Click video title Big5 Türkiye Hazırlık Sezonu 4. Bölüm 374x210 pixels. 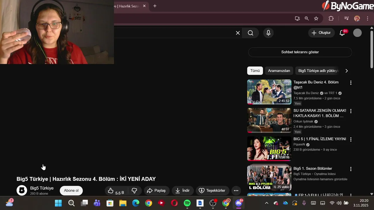click(86, 179)
